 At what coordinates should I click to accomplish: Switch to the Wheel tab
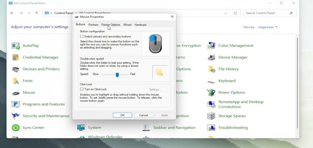(128, 25)
